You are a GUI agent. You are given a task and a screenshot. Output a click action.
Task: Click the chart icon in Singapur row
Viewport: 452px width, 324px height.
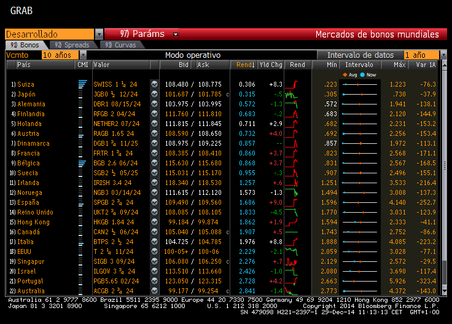coord(155,261)
